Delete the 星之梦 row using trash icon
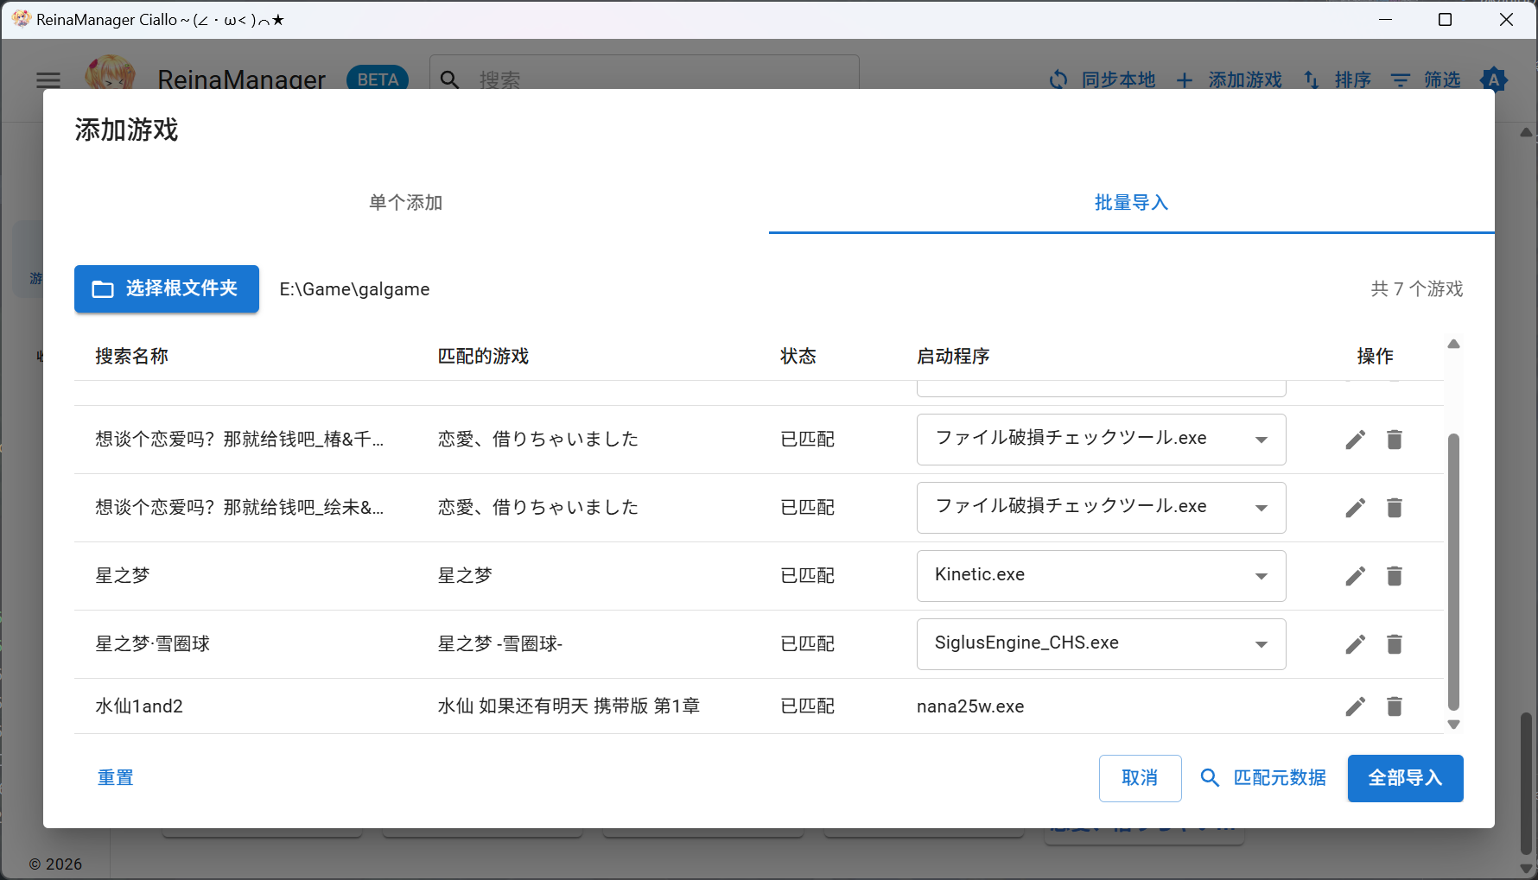1538x880 pixels. click(x=1394, y=576)
